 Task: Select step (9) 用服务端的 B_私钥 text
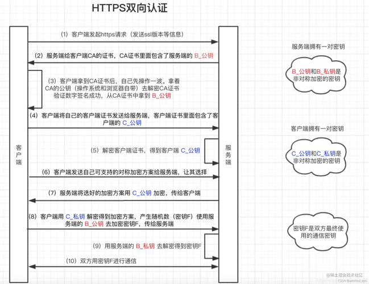click(x=147, y=246)
